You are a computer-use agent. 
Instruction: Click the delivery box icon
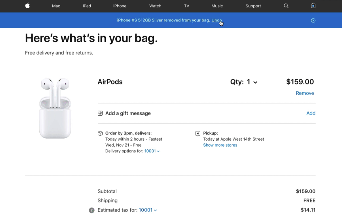click(100, 133)
